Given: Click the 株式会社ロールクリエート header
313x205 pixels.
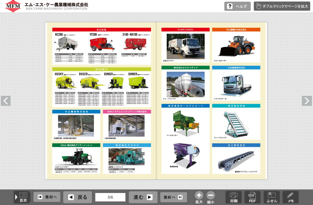Looking at the screenshot, I should tap(185, 106).
